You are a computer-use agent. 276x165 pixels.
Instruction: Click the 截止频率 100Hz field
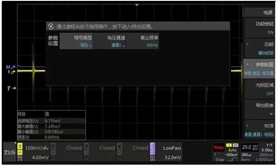coord(143,41)
